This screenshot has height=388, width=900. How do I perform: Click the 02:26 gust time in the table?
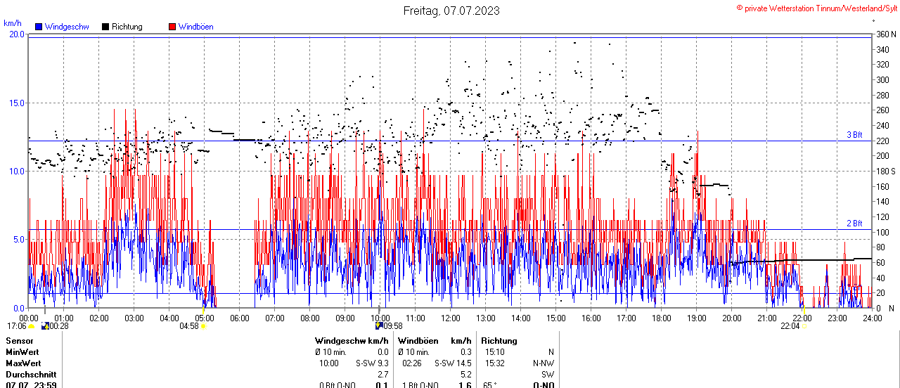coord(412,363)
